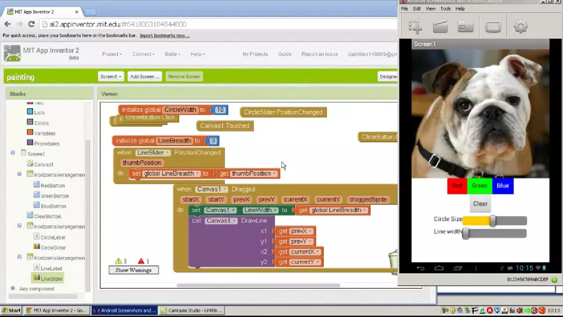Click the browser back arrow
Viewport: 563px width, 317px height.
click(7, 24)
